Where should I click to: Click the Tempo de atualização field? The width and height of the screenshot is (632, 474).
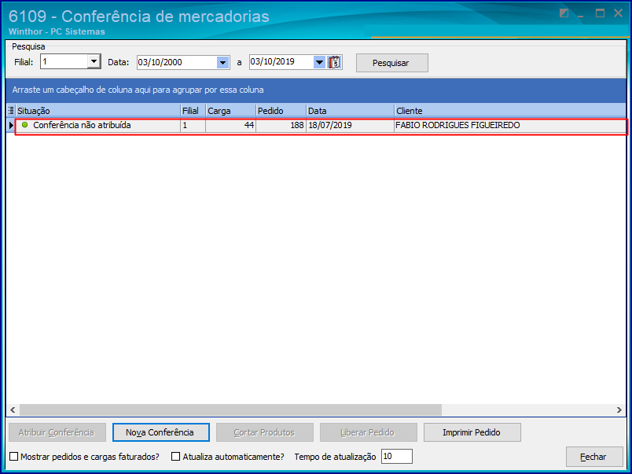(397, 456)
